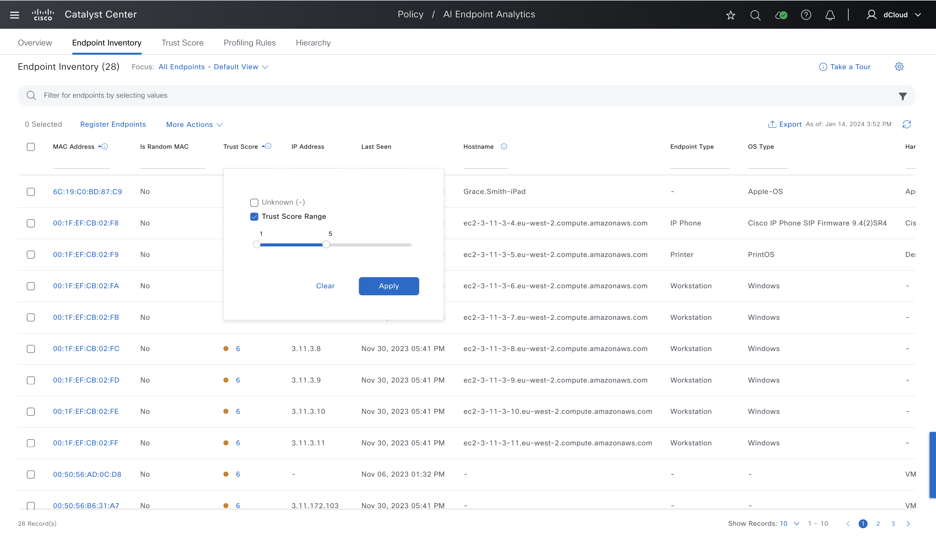
Task: Select row checkbox for 00:1F:EF:CB:02:FE
Action: [31, 412]
